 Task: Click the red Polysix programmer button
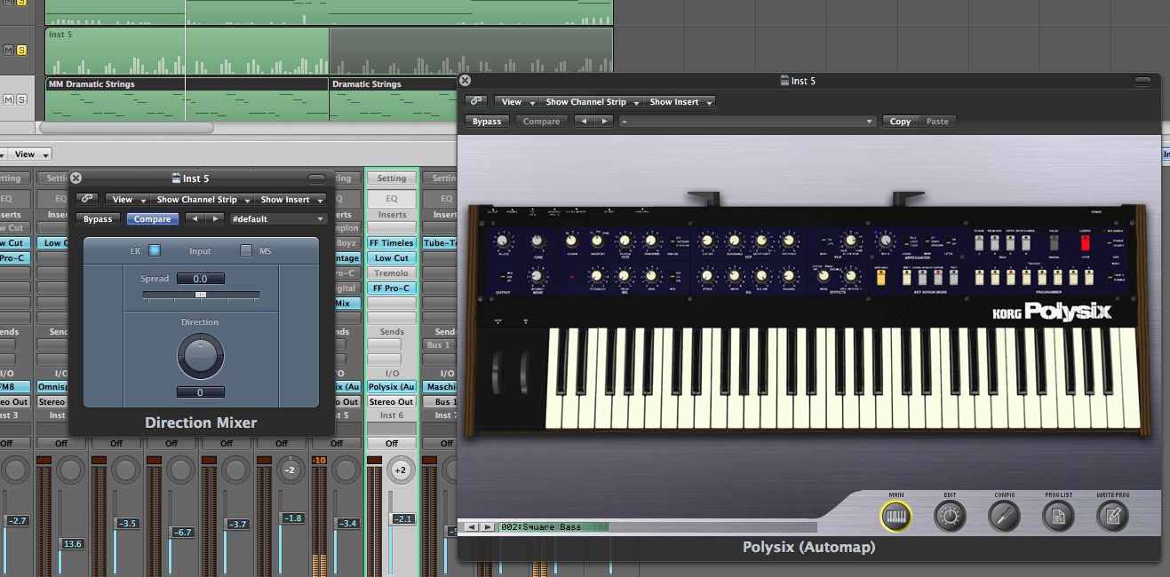coord(1085,244)
